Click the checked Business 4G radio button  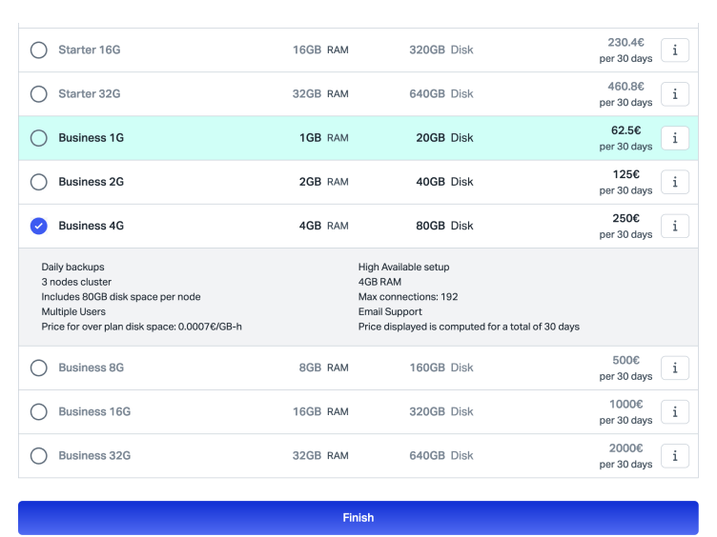(38, 226)
